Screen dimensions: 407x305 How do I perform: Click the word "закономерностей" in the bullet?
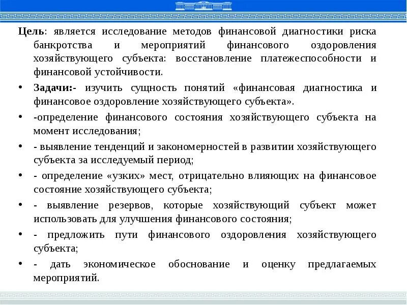click(198, 147)
